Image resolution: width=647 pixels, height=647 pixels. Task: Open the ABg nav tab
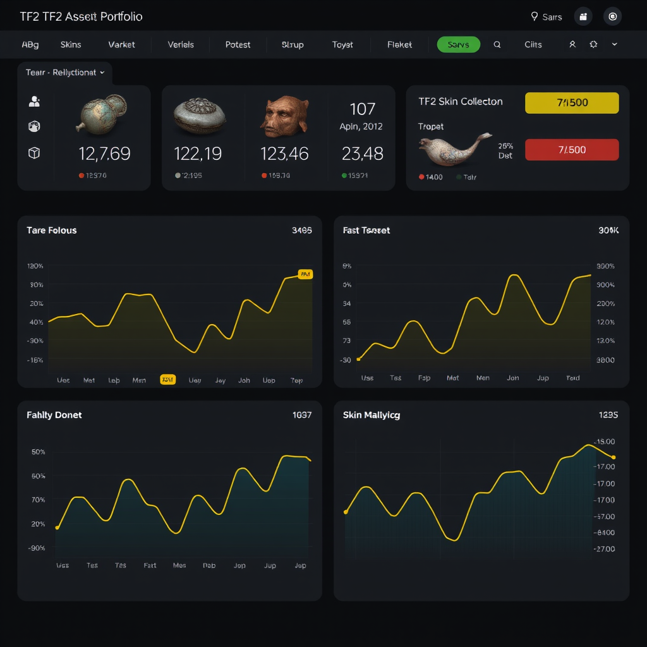30,45
